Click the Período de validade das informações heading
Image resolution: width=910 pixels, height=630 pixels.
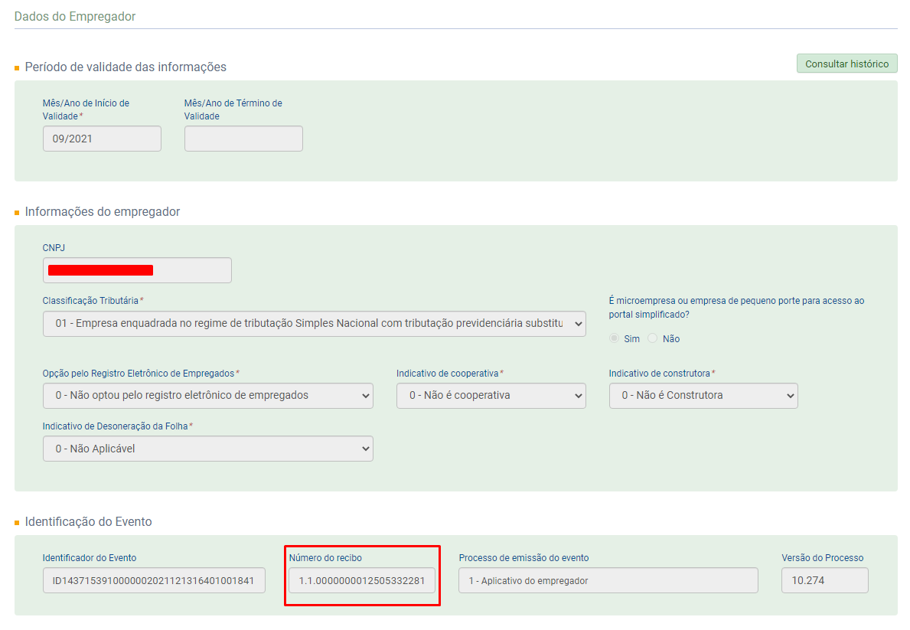126,67
